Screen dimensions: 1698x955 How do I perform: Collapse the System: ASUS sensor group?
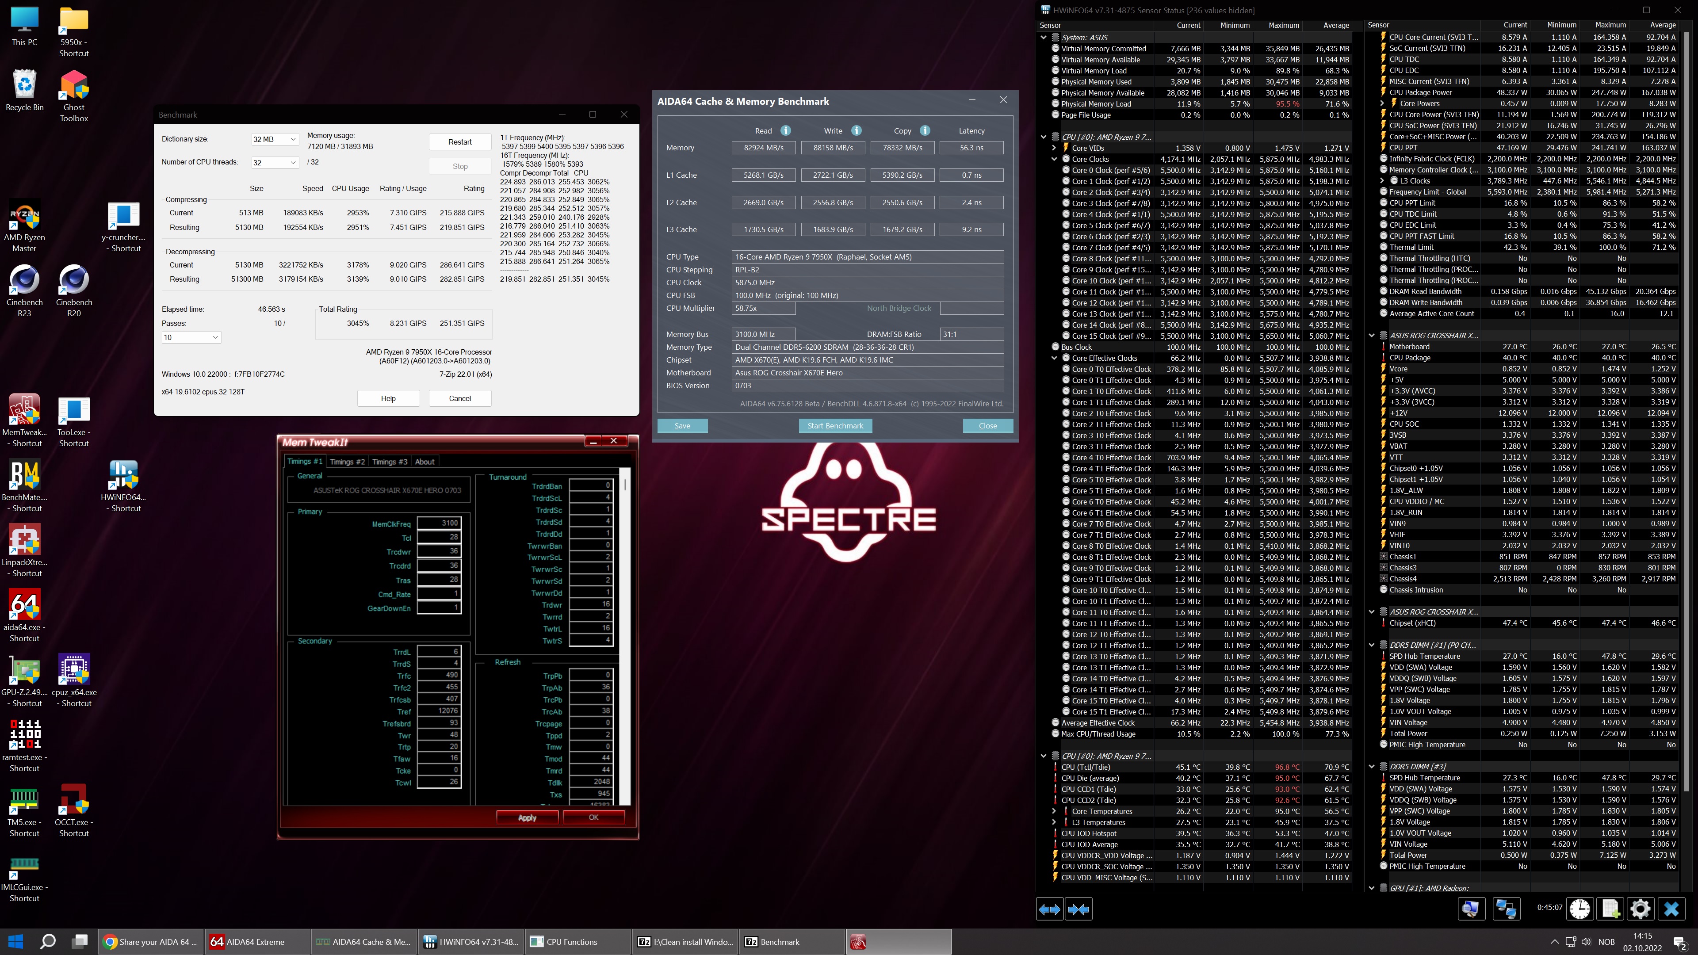tap(1043, 38)
